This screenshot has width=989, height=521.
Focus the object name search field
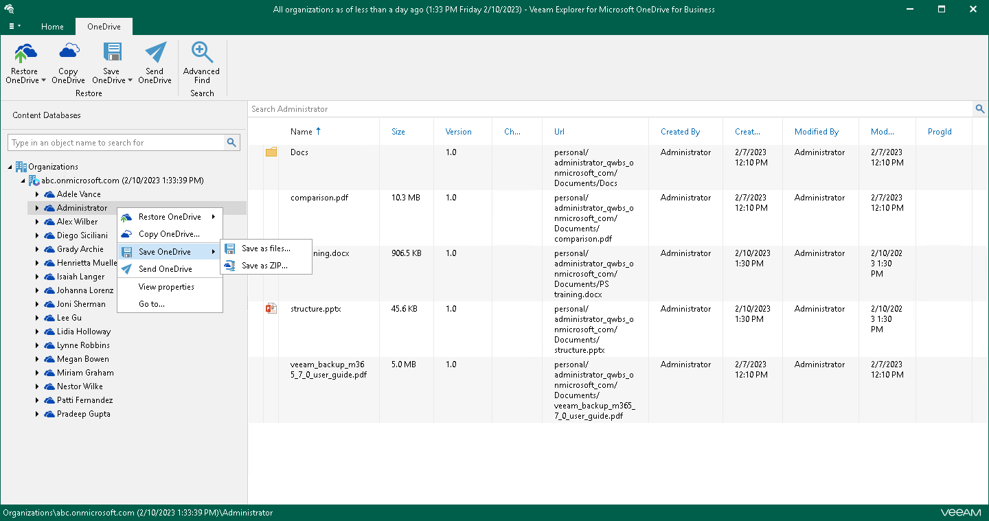click(117, 143)
